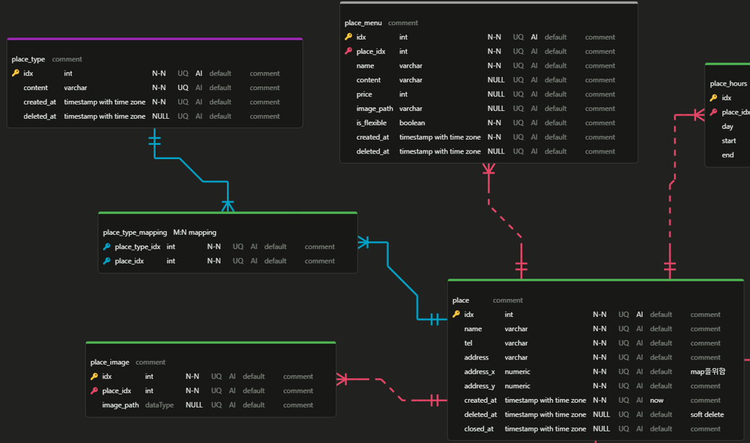The image size is (750, 443).
Task: Click the 'day' column in place_hours table
Action: click(x=728, y=126)
